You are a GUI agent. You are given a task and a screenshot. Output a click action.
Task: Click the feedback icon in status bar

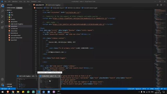click(x=162, y=89)
